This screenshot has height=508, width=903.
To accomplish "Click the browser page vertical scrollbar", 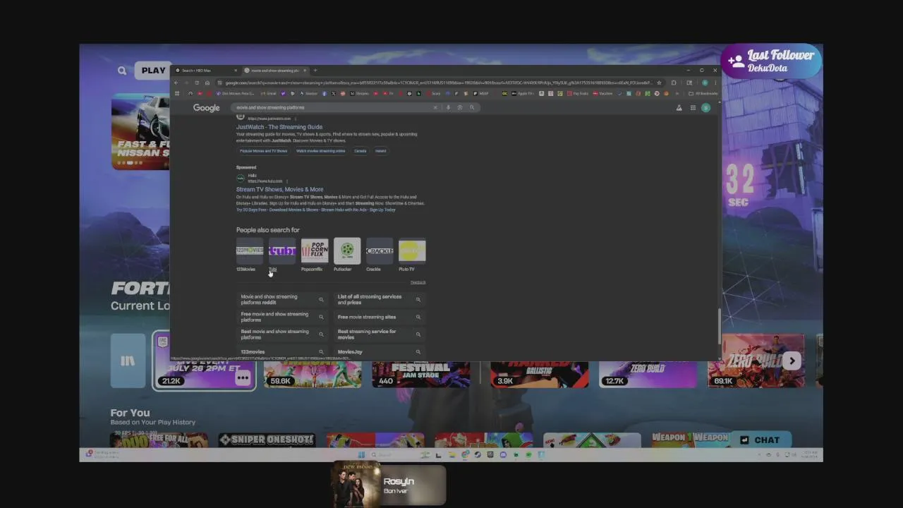I will pos(719,325).
